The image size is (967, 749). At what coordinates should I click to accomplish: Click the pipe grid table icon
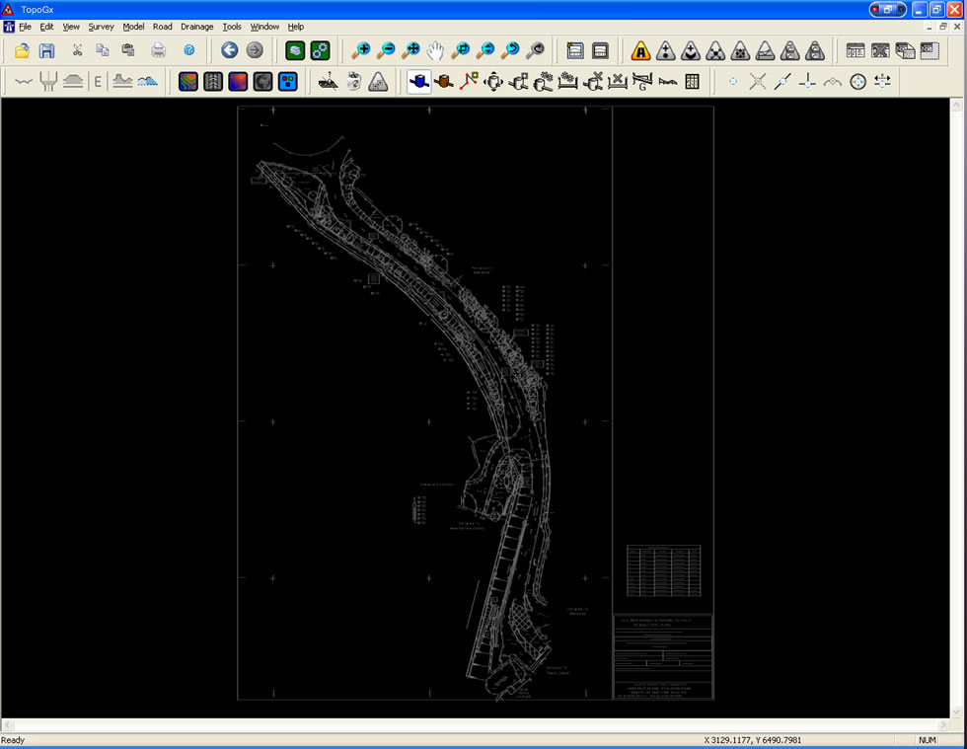coord(693,82)
